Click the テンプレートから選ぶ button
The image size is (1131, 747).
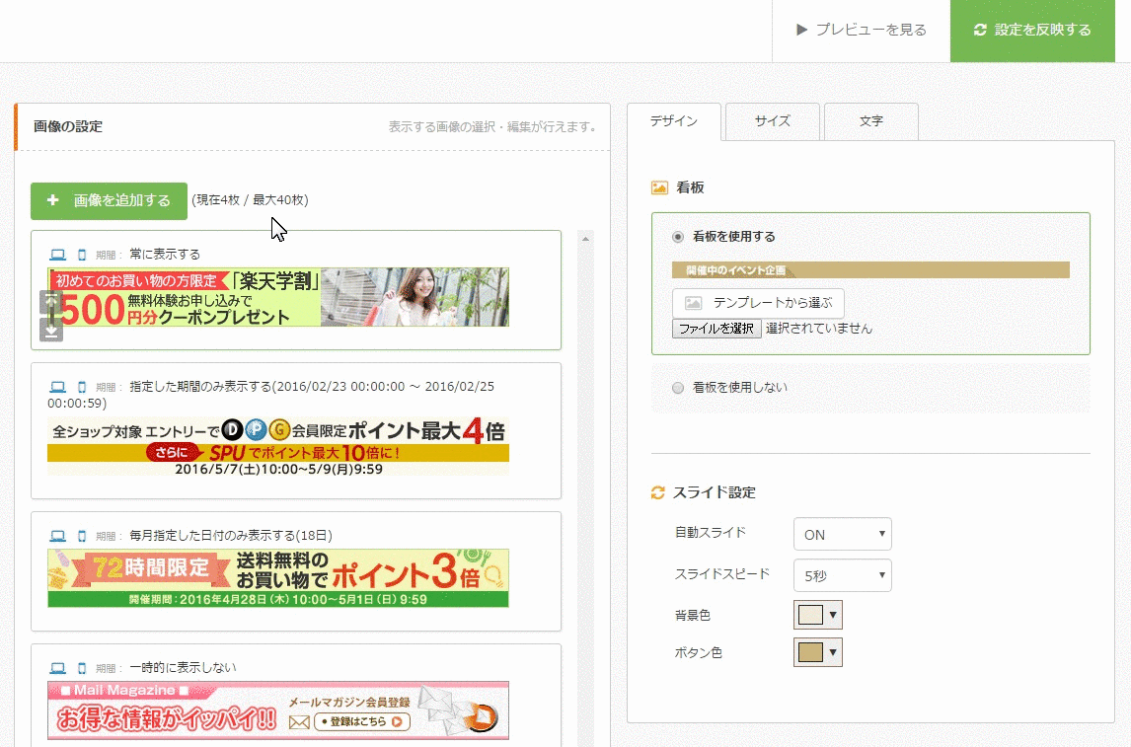coord(758,303)
